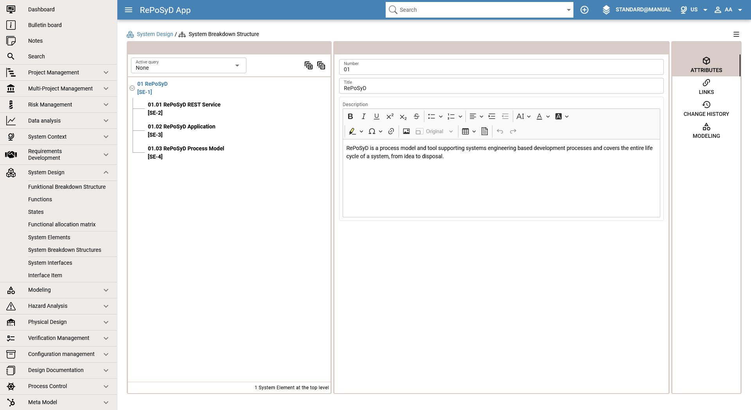Insert a hyperlink in description
Image resolution: width=751 pixels, height=410 pixels.
pos(391,131)
